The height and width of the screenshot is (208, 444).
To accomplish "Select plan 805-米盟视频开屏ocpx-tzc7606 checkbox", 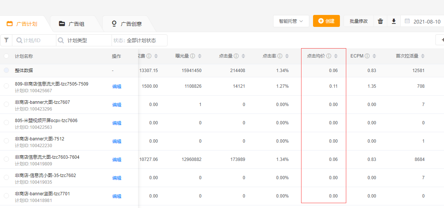I will tap(6, 122).
